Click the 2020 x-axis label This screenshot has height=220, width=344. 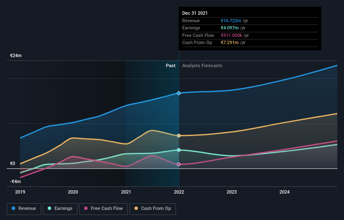click(73, 192)
